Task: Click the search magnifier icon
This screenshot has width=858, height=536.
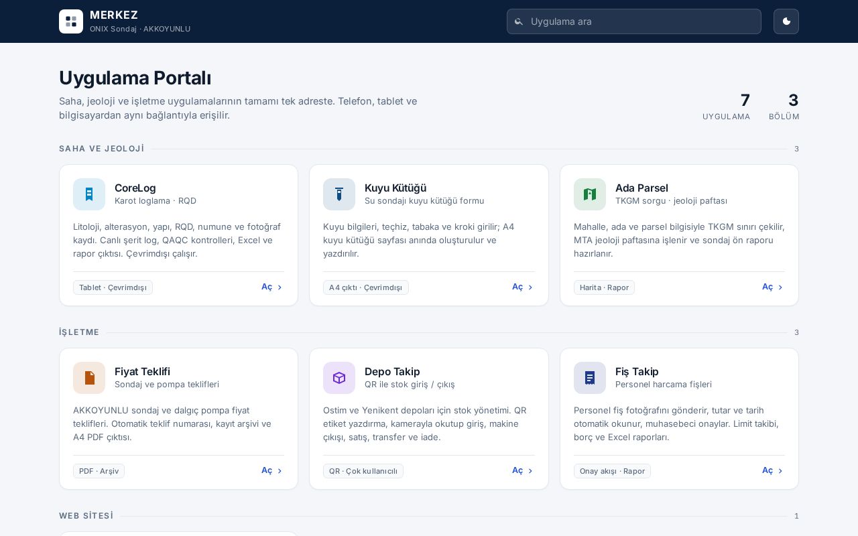Action: tap(518, 21)
